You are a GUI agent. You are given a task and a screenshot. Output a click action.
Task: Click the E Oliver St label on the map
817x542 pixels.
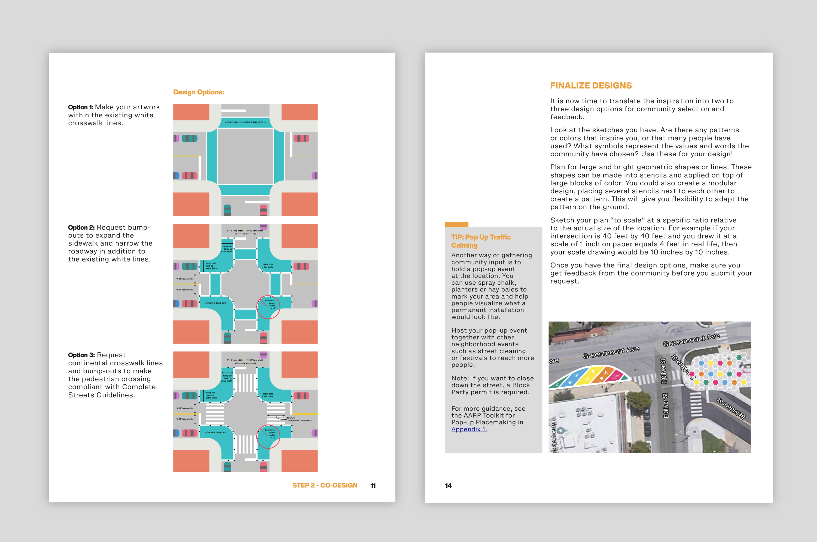tap(663, 372)
